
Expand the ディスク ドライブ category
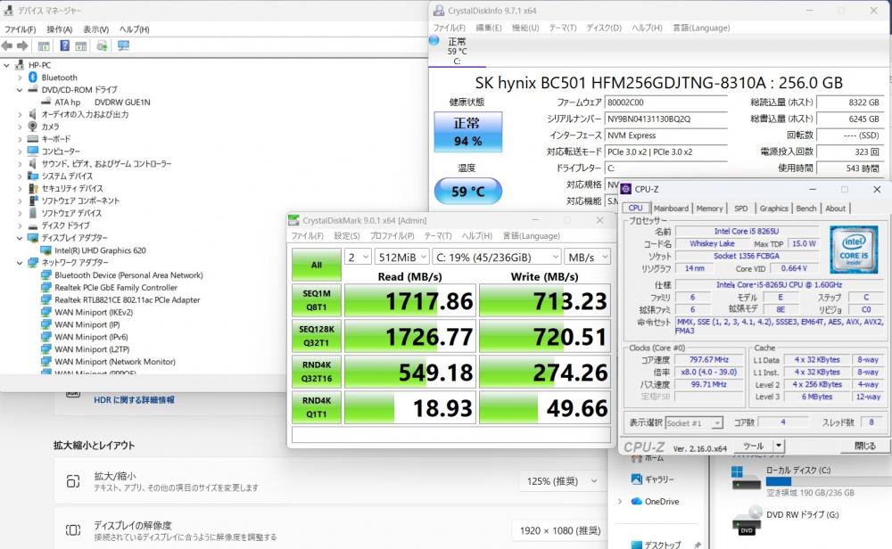[x=20, y=225]
